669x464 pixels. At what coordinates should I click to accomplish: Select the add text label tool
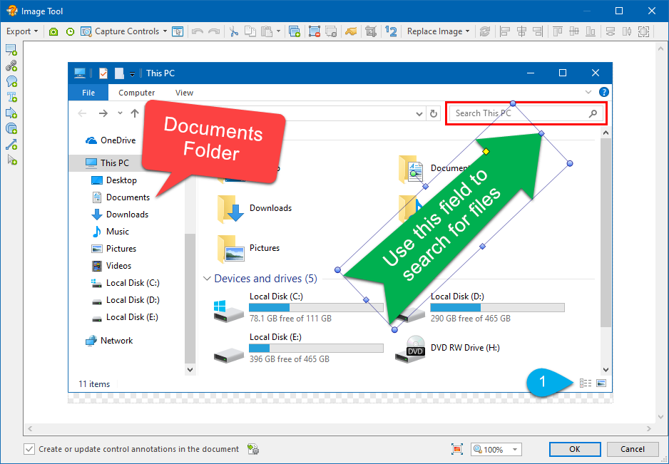click(11, 97)
